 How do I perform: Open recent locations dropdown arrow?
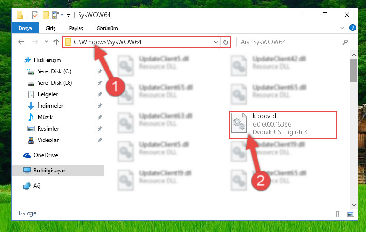(46, 42)
